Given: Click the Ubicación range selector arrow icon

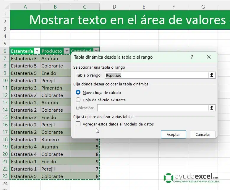Looking at the screenshot, I should tap(212, 108).
